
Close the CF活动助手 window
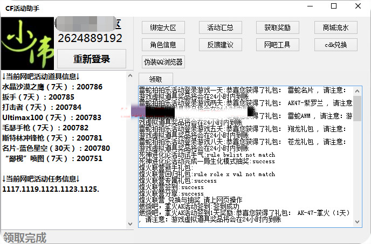[x=358, y=6]
